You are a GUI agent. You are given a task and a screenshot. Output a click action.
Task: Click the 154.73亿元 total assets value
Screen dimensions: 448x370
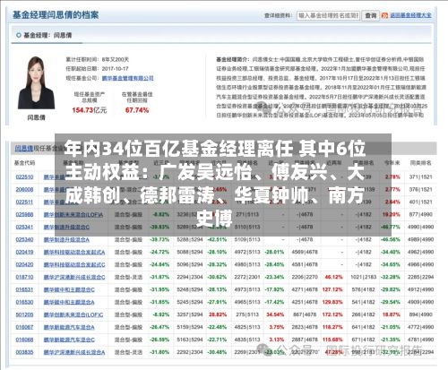90,110
